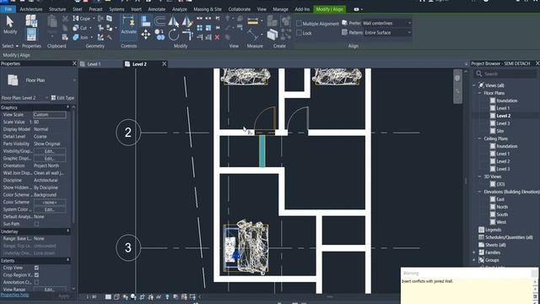Click Edit button for Visibility/Graphics

(49, 151)
